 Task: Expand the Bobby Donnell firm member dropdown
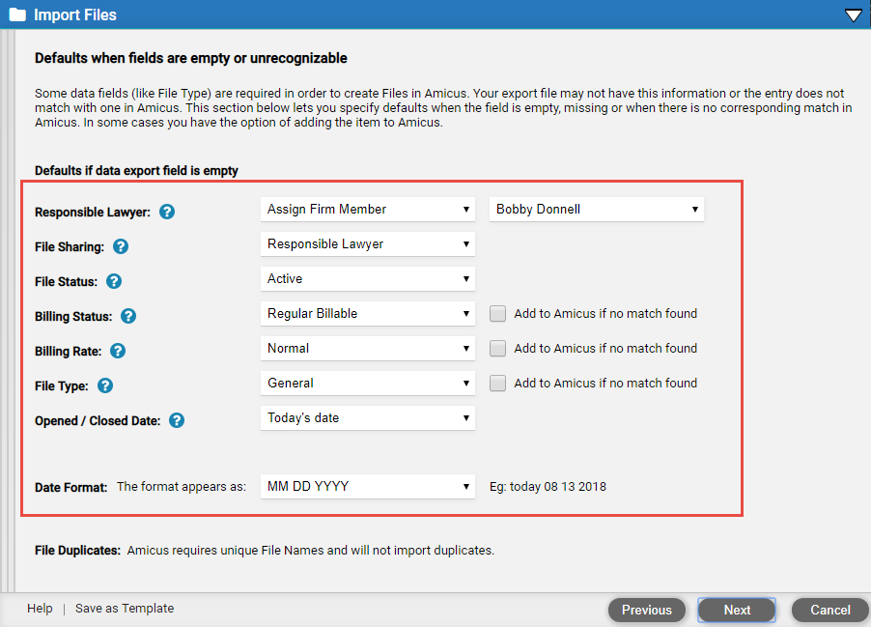(x=597, y=209)
